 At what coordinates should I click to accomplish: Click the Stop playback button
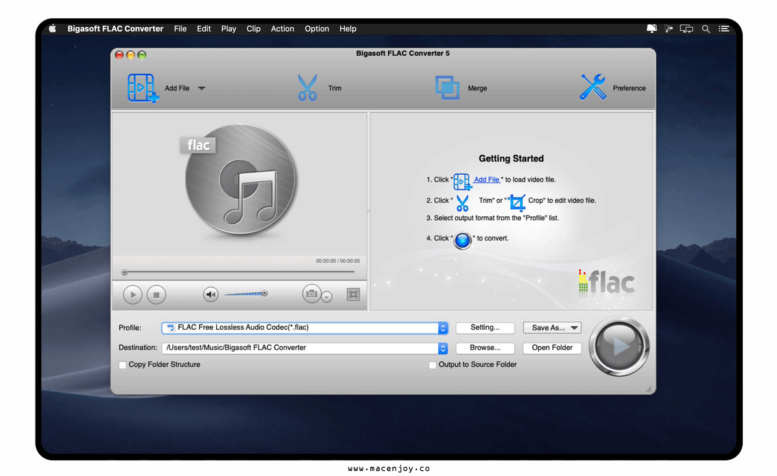click(x=156, y=295)
